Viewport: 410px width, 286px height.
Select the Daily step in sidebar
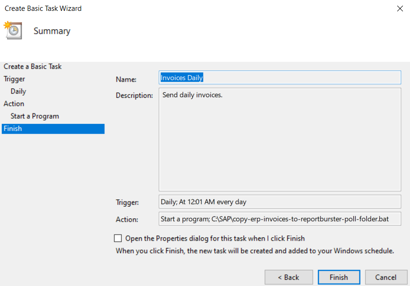click(x=18, y=91)
